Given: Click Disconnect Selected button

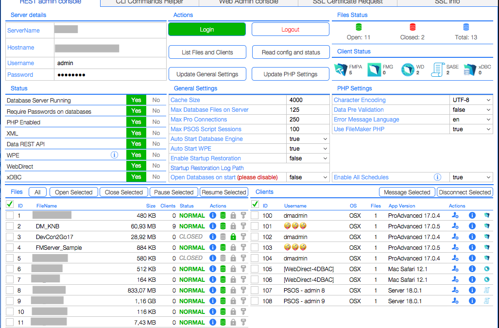Looking at the screenshot, I should click(465, 192).
